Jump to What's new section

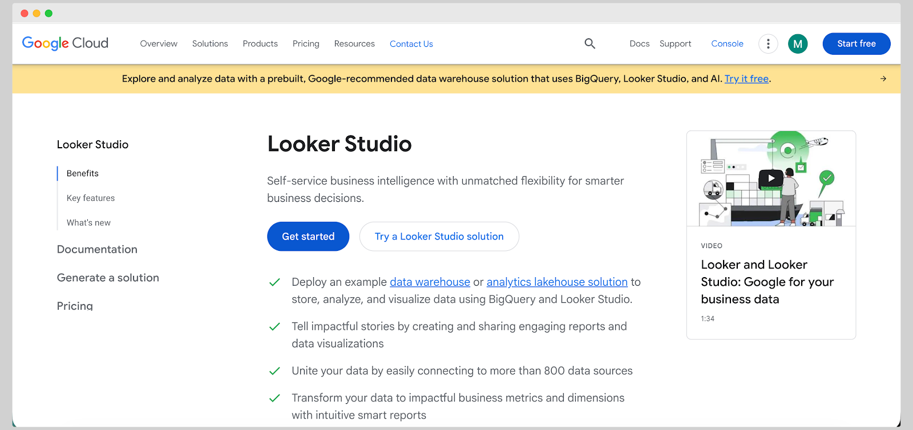(x=88, y=223)
